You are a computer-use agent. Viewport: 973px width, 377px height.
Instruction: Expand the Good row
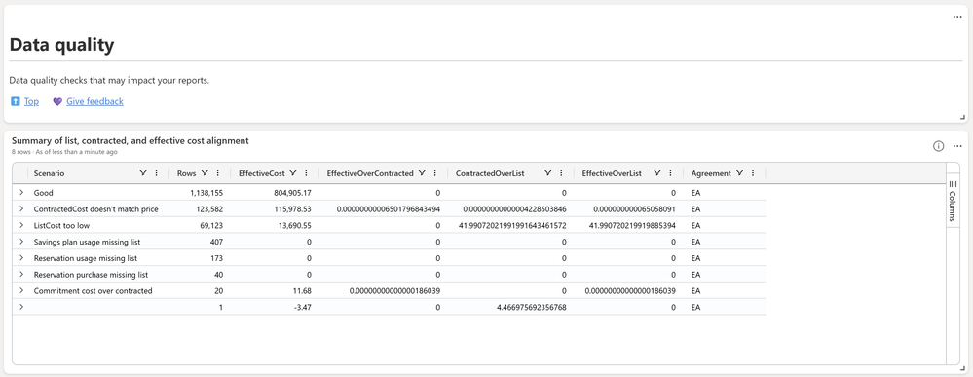21,193
